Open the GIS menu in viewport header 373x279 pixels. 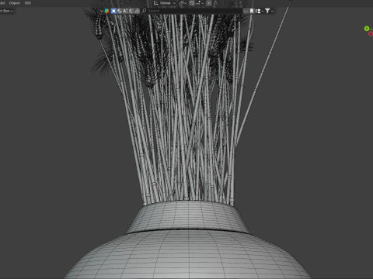click(x=28, y=3)
